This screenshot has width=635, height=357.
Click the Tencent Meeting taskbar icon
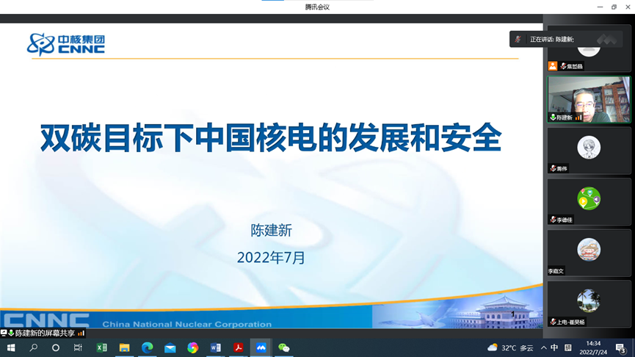pyautogui.click(x=261, y=347)
